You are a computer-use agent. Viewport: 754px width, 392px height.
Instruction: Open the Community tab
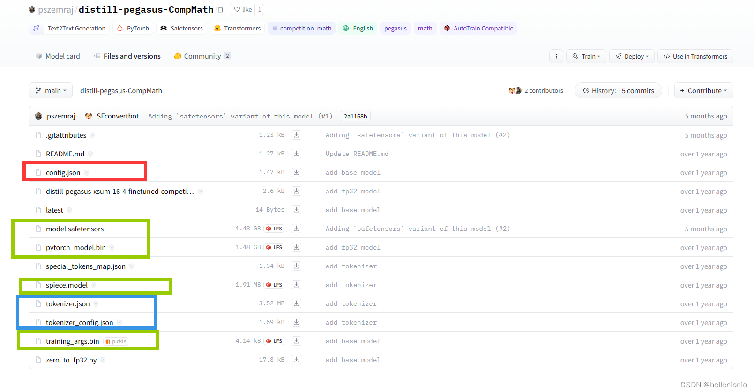[x=202, y=56]
